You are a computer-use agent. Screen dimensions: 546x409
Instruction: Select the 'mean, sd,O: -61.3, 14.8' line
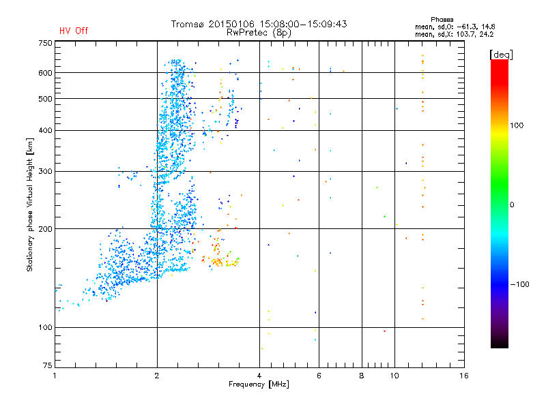point(455,27)
